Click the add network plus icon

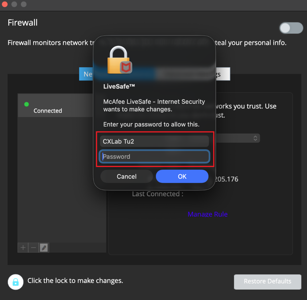pos(23,247)
